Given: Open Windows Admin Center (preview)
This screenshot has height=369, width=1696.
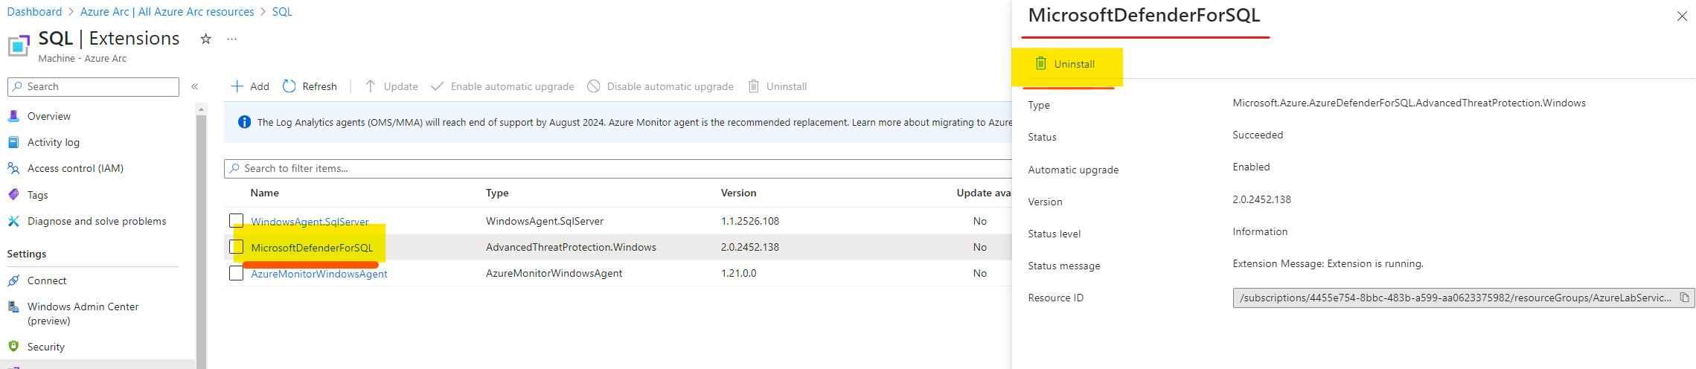Looking at the screenshot, I should 83,313.
